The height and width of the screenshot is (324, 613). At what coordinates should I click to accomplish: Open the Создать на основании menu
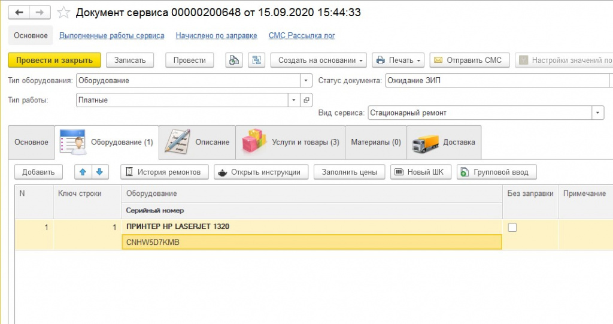point(318,60)
